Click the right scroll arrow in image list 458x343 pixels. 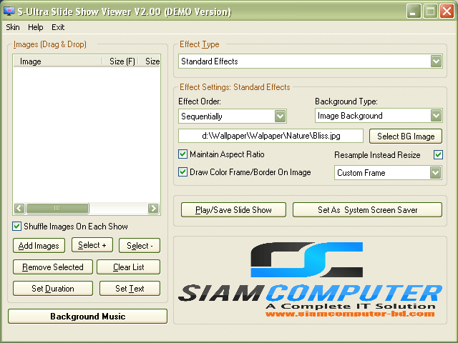coord(153,209)
